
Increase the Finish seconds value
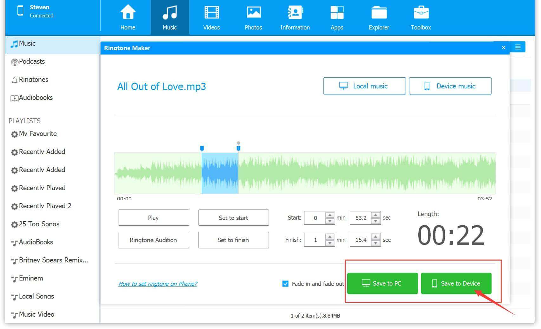pos(375,237)
